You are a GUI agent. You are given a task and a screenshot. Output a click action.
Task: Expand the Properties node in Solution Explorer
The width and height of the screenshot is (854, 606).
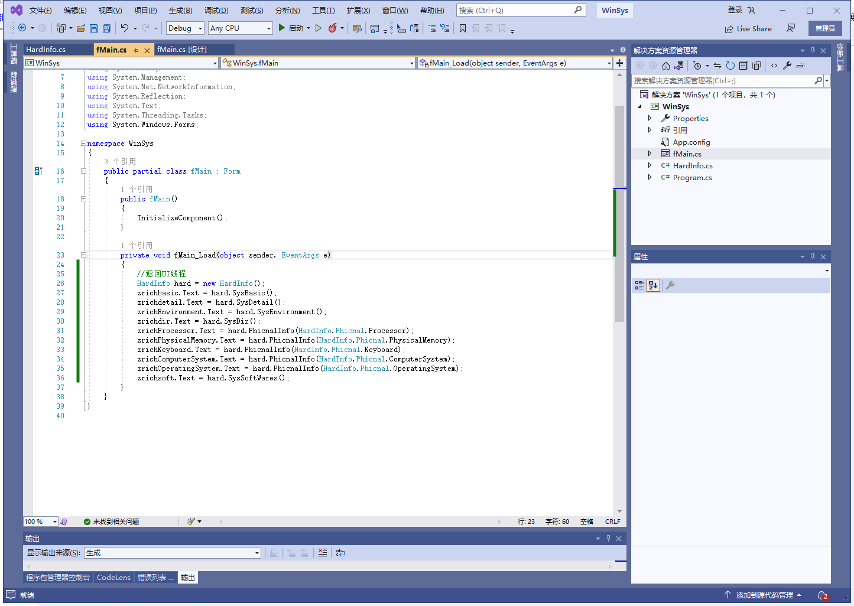tap(650, 118)
